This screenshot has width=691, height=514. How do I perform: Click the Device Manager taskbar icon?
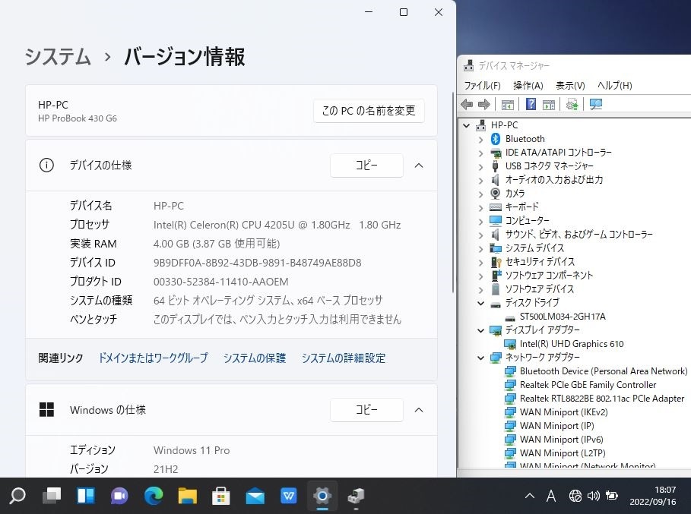click(356, 496)
